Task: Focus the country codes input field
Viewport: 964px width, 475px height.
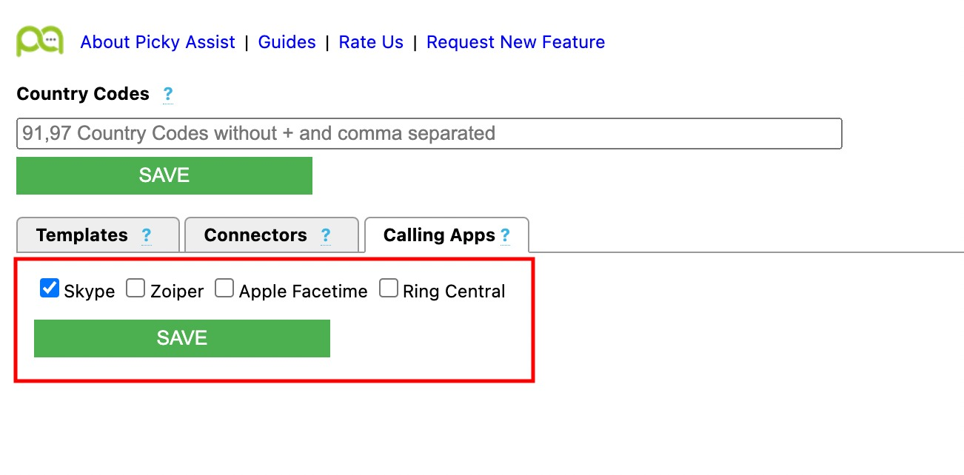Action: (429, 134)
